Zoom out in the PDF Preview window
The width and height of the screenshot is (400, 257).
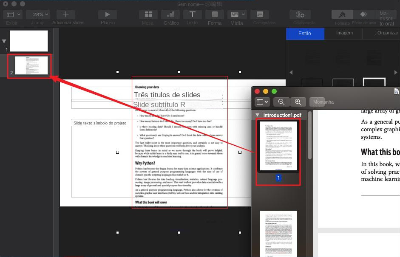(281, 102)
